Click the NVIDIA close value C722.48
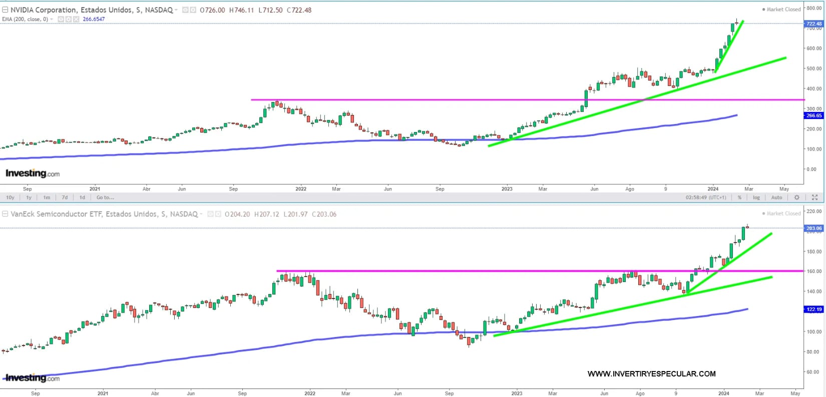This screenshot has height=397, width=826. (x=299, y=10)
